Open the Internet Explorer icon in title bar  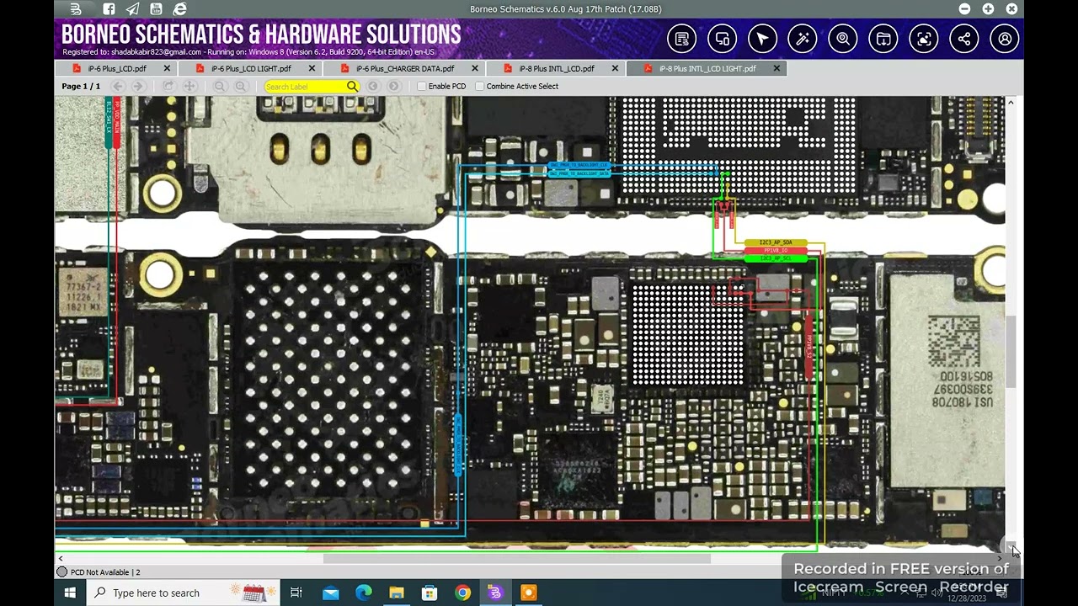179,9
